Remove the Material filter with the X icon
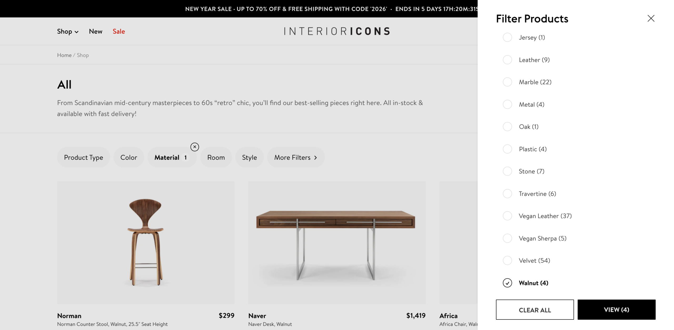This screenshot has width=674, height=330. pos(195,147)
